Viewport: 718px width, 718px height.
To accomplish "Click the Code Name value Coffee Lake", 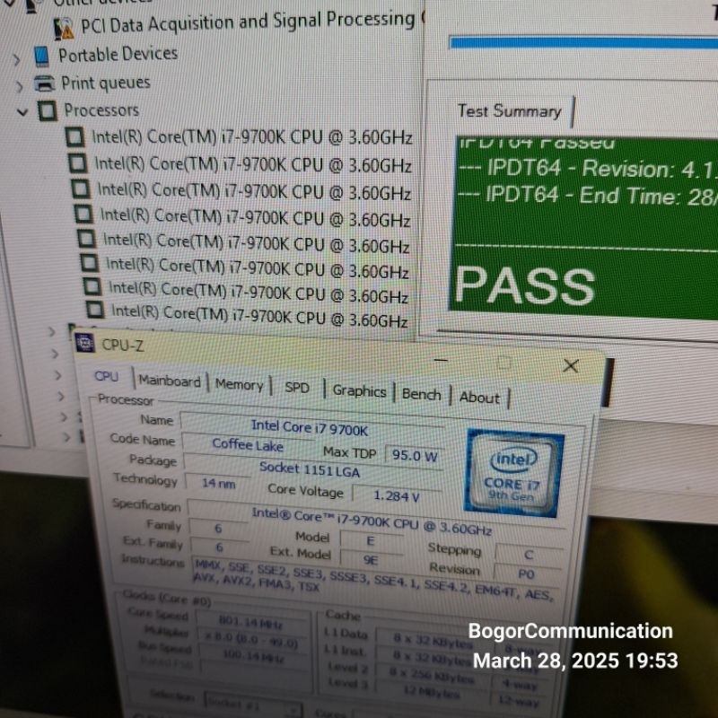I will 248,444.
